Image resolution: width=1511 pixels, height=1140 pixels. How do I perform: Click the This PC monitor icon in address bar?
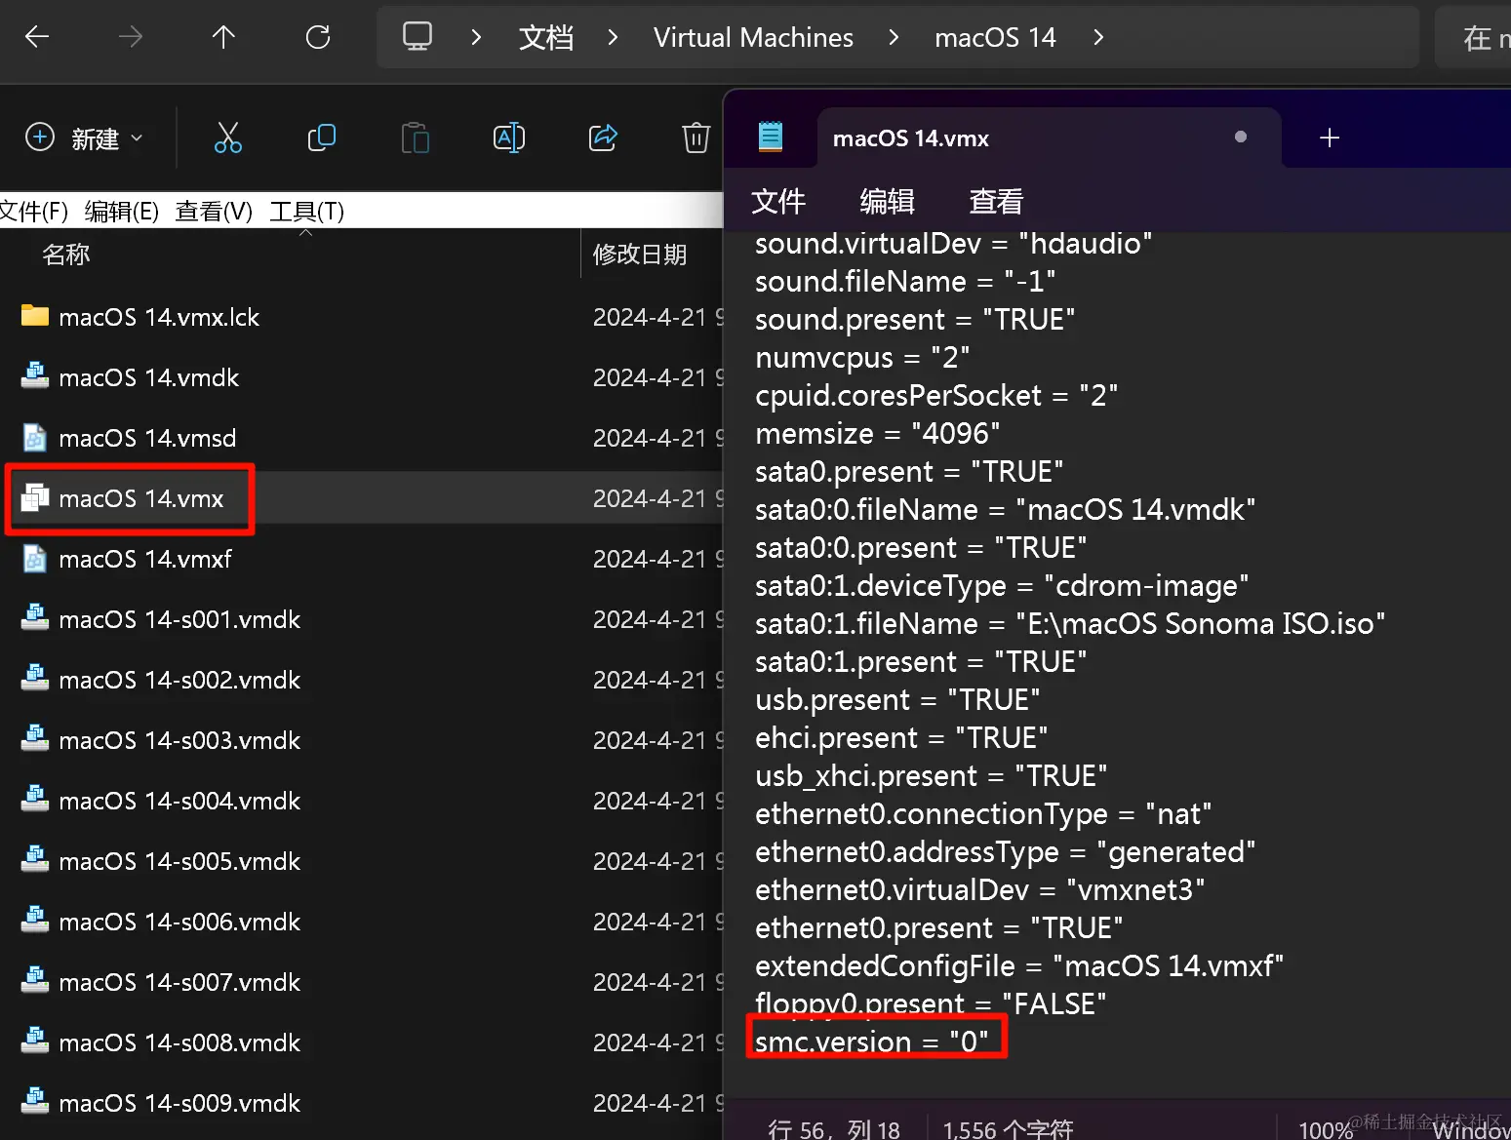[418, 37]
